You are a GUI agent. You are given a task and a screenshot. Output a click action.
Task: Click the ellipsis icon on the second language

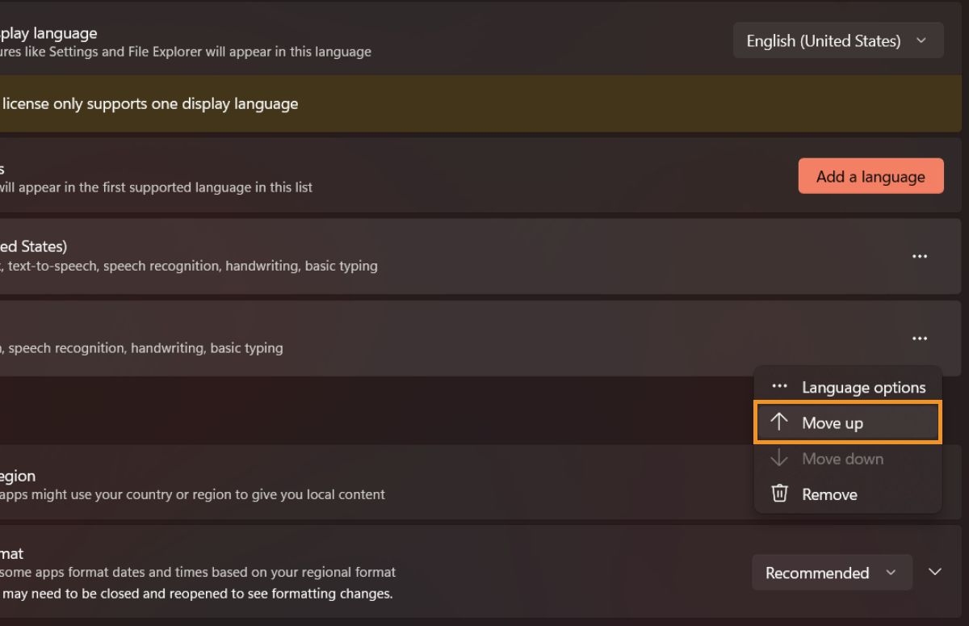tap(920, 338)
